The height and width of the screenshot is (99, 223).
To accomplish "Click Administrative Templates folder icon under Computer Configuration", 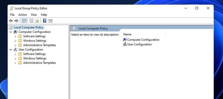I will 20,45.
